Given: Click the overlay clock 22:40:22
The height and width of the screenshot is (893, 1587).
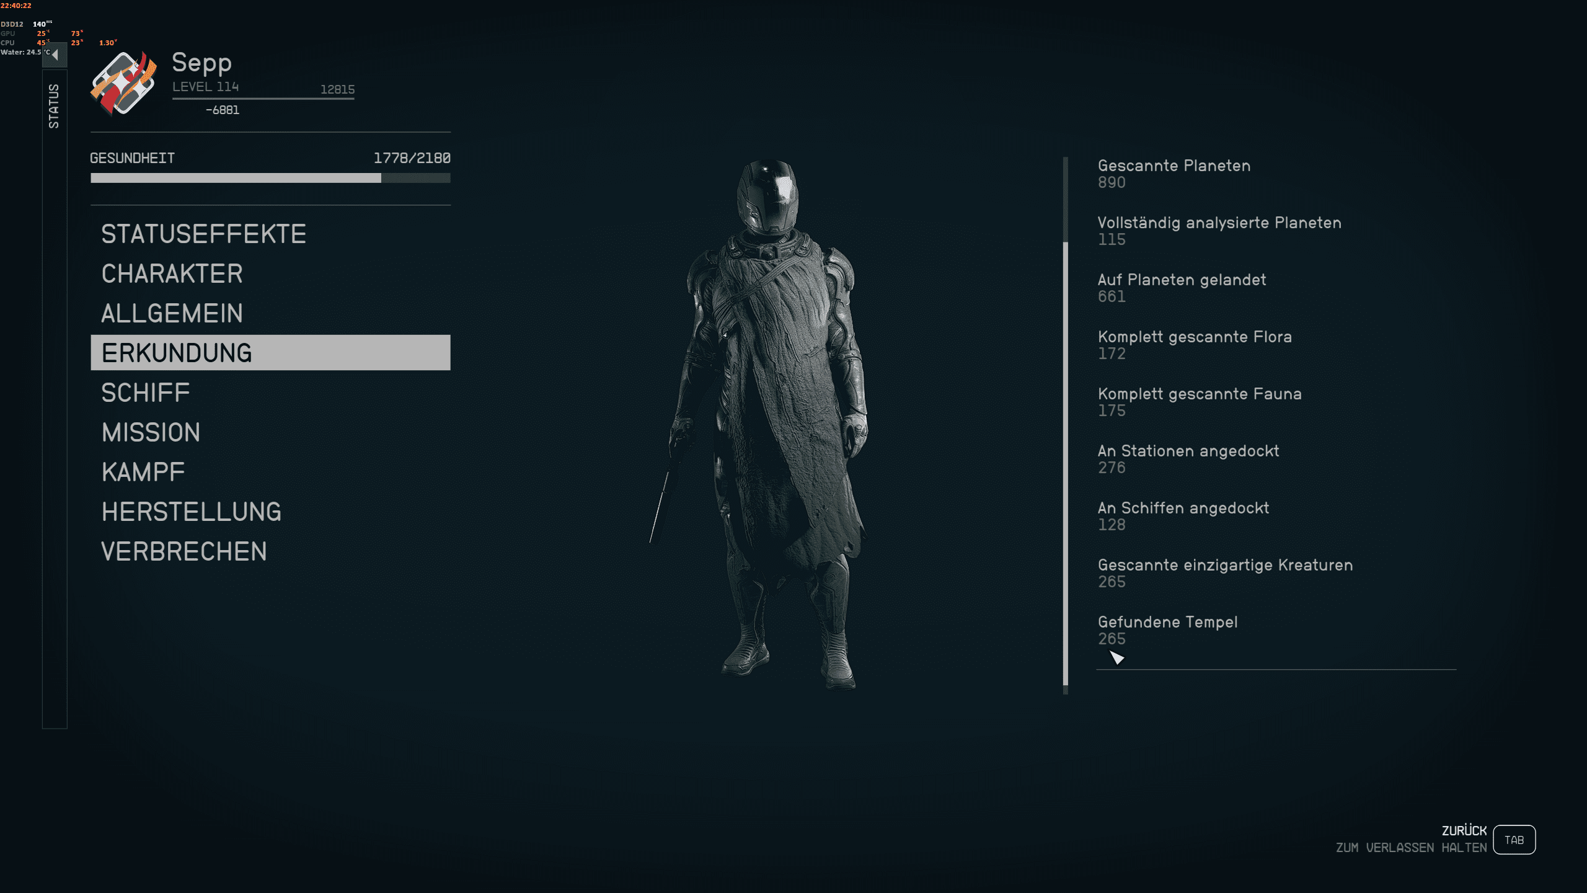Looking at the screenshot, I should coord(15,6).
